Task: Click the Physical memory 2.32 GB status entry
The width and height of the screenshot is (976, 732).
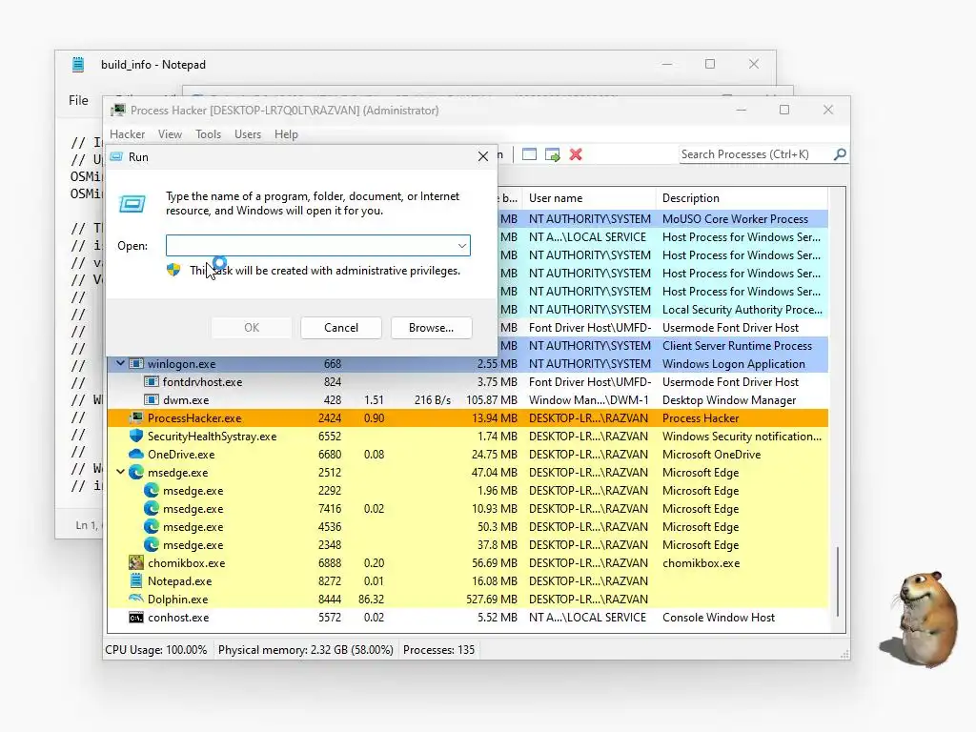Action: 306,650
